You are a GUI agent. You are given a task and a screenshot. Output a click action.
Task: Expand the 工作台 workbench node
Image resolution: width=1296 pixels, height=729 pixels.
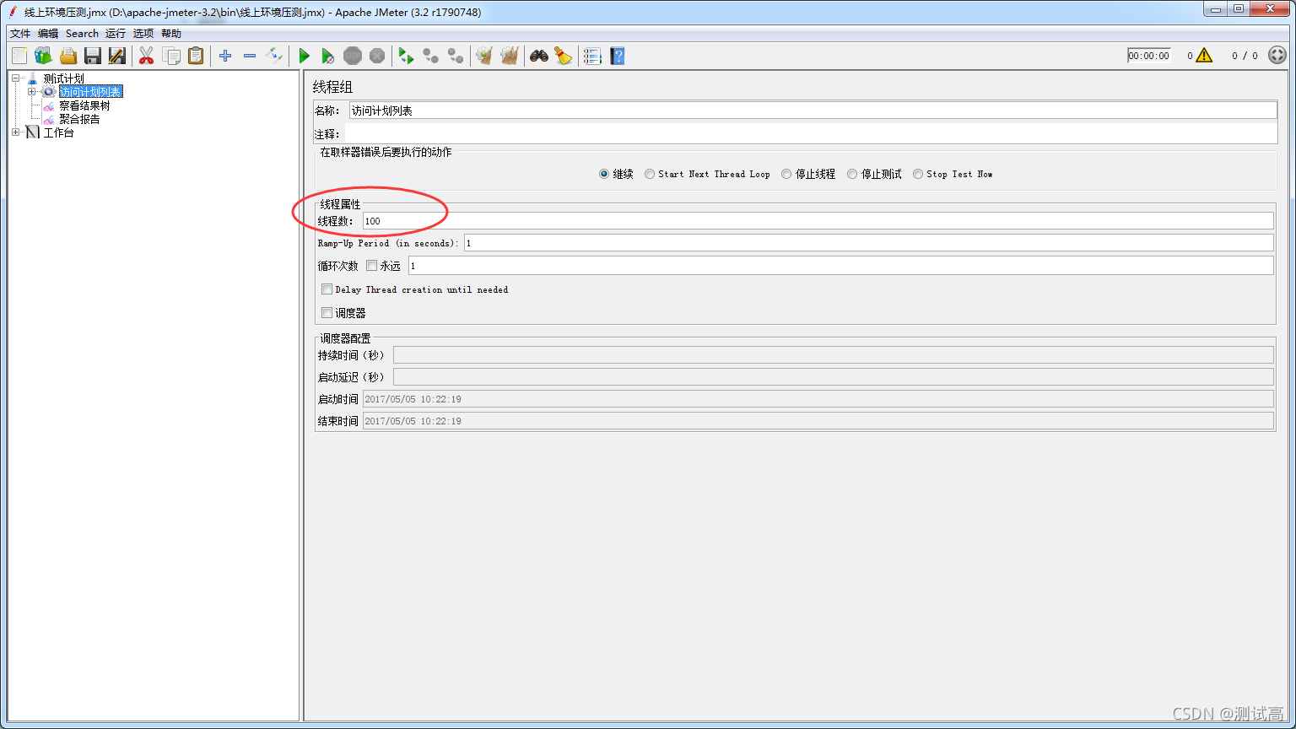[x=16, y=132]
